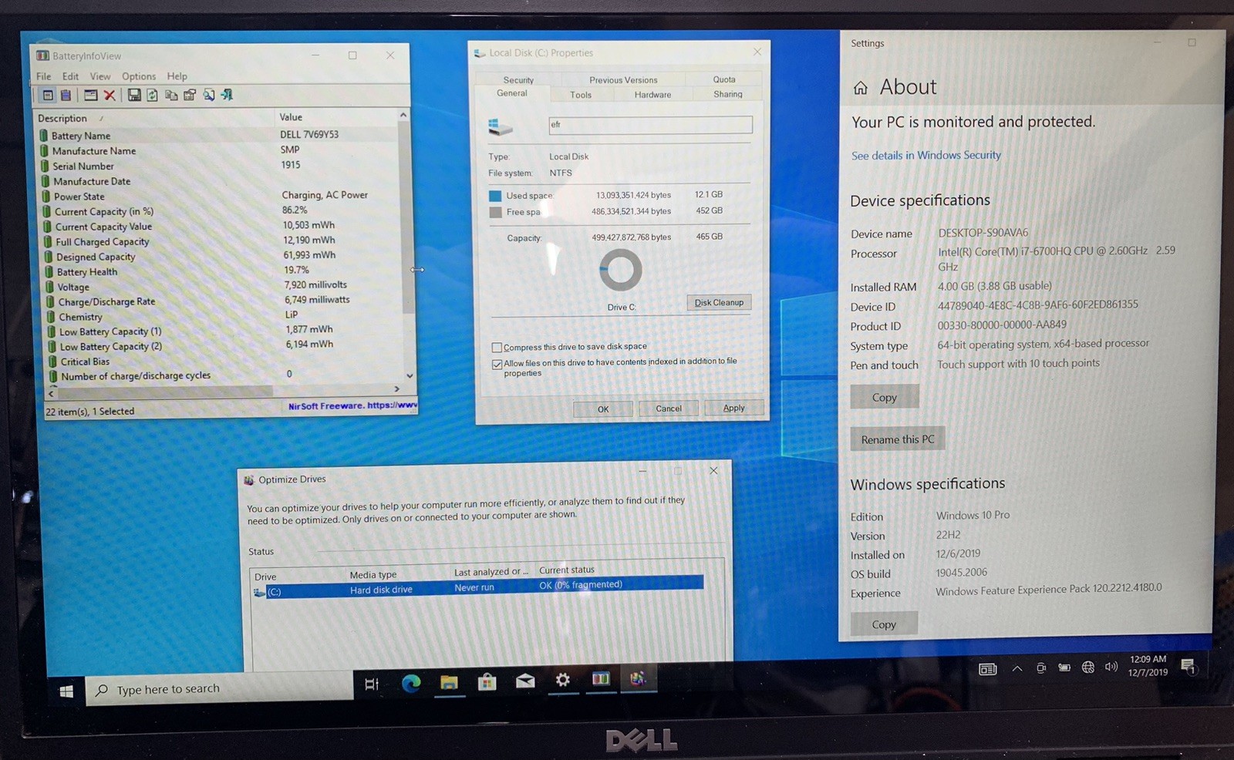Click Copy under Windows specifications
Screen dimensions: 1234x760
point(884,624)
